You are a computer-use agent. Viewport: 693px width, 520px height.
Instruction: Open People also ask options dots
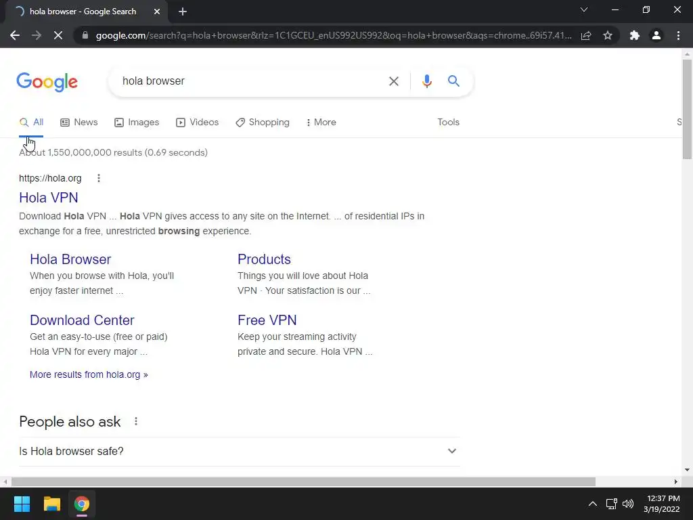coord(135,421)
